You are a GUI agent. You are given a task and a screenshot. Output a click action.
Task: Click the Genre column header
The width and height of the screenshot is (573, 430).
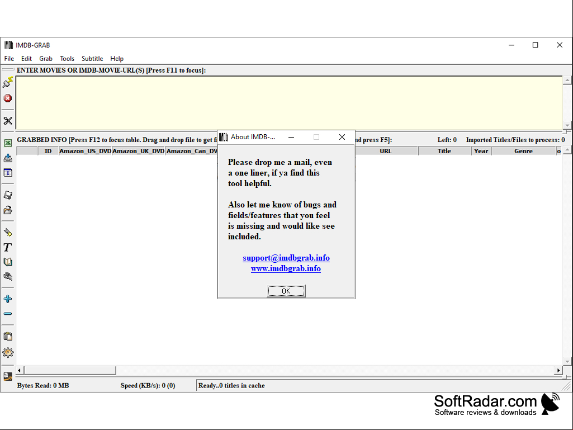[x=524, y=151]
